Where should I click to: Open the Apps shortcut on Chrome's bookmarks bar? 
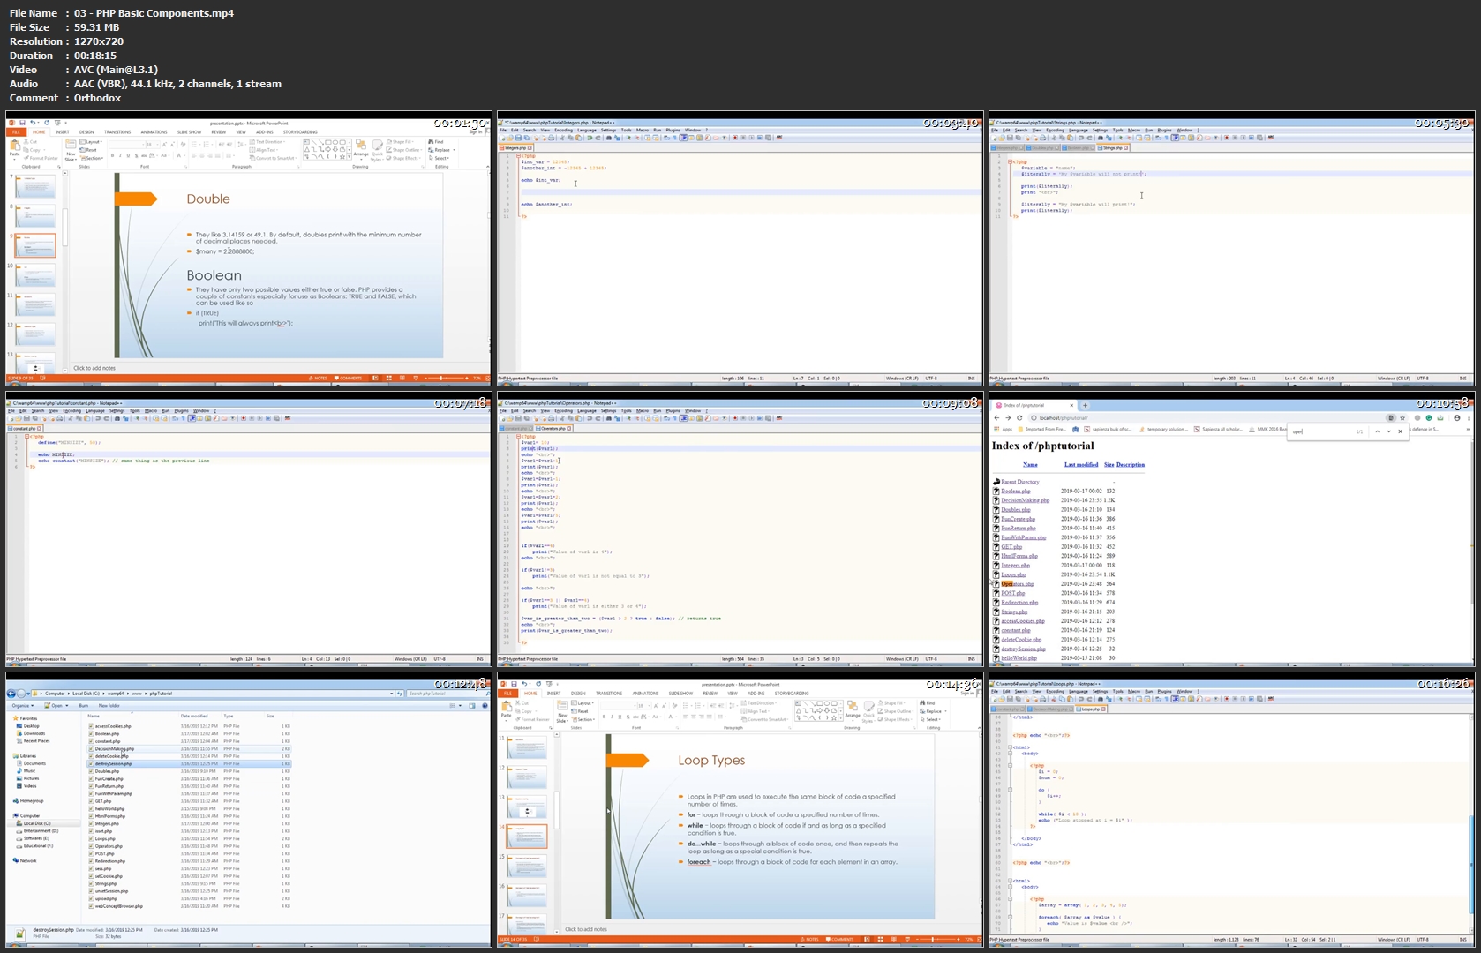[x=1003, y=430]
